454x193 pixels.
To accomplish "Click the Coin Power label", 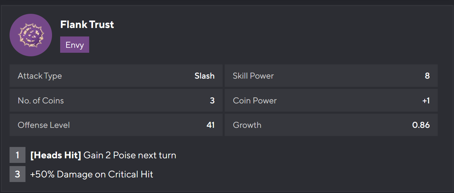I will click(x=255, y=101).
